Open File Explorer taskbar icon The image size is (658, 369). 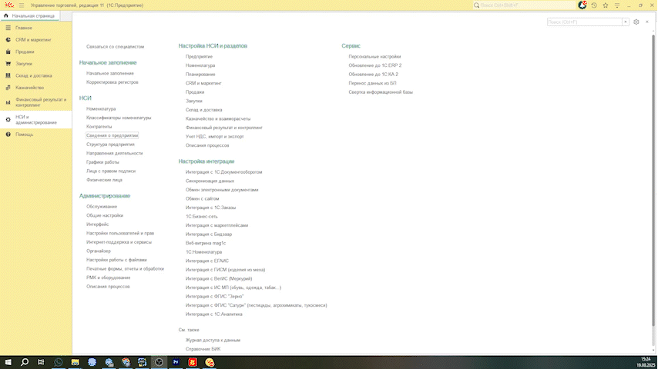click(75, 362)
